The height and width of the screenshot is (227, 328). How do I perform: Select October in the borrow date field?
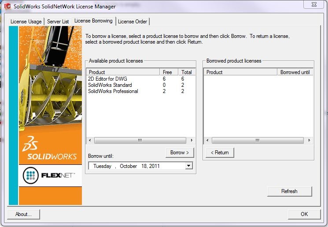128,166
